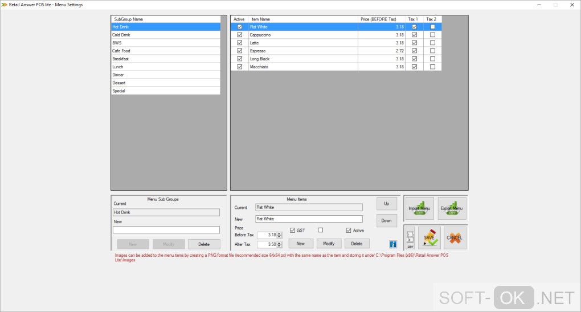Click the Down button to move item
The height and width of the screenshot is (312, 581).
click(386, 220)
